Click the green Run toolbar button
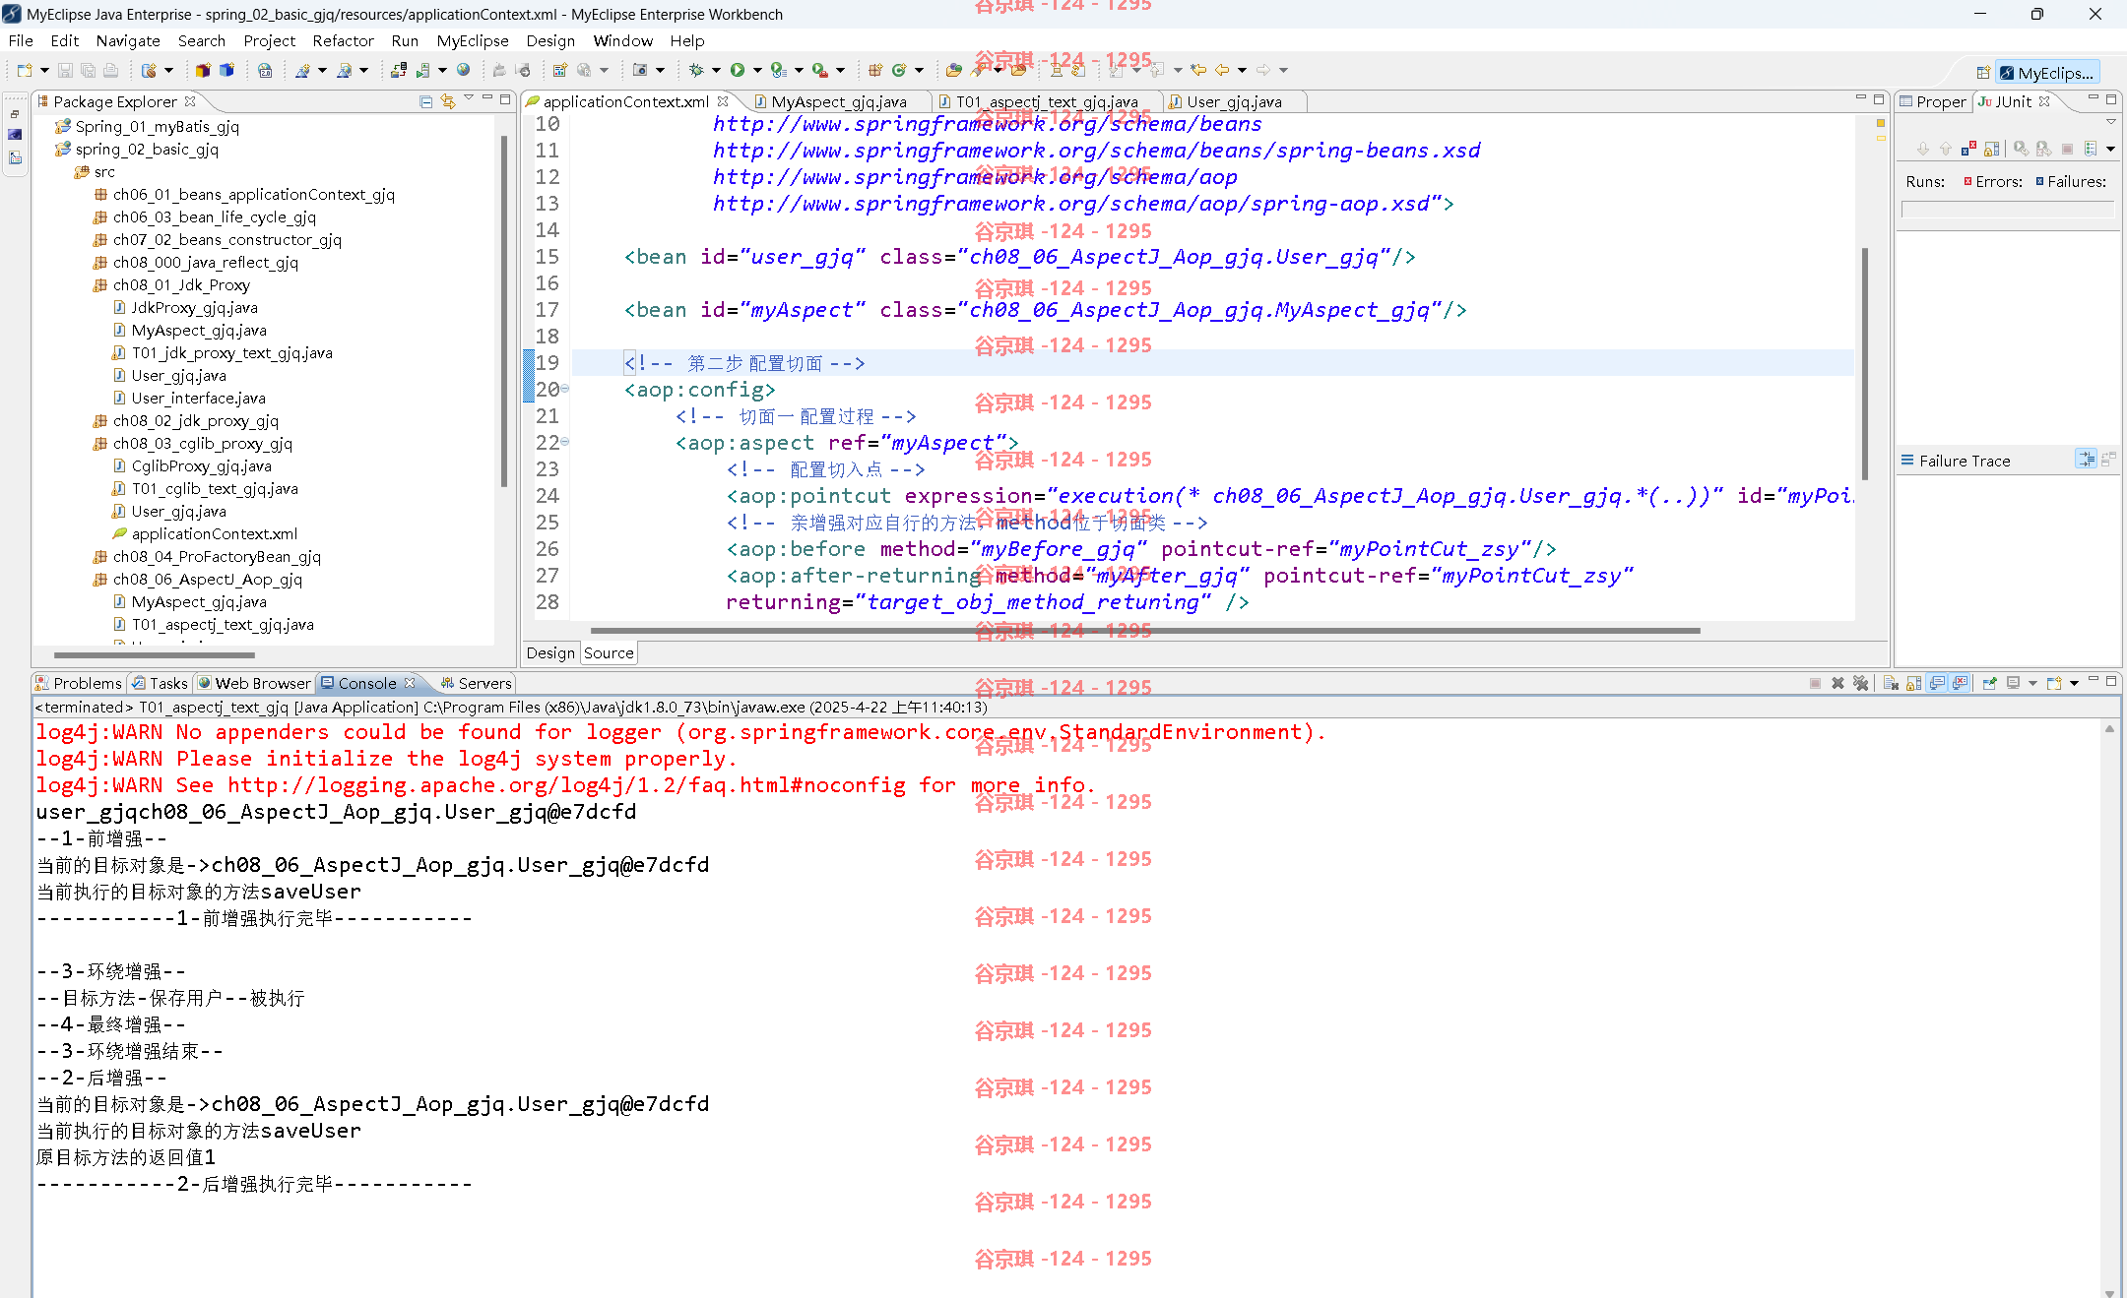 (738, 70)
